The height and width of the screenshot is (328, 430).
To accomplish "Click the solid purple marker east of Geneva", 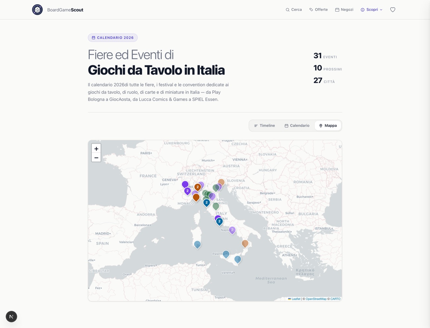I will click(x=185, y=184).
